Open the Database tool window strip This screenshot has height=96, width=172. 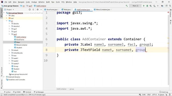(171, 13)
